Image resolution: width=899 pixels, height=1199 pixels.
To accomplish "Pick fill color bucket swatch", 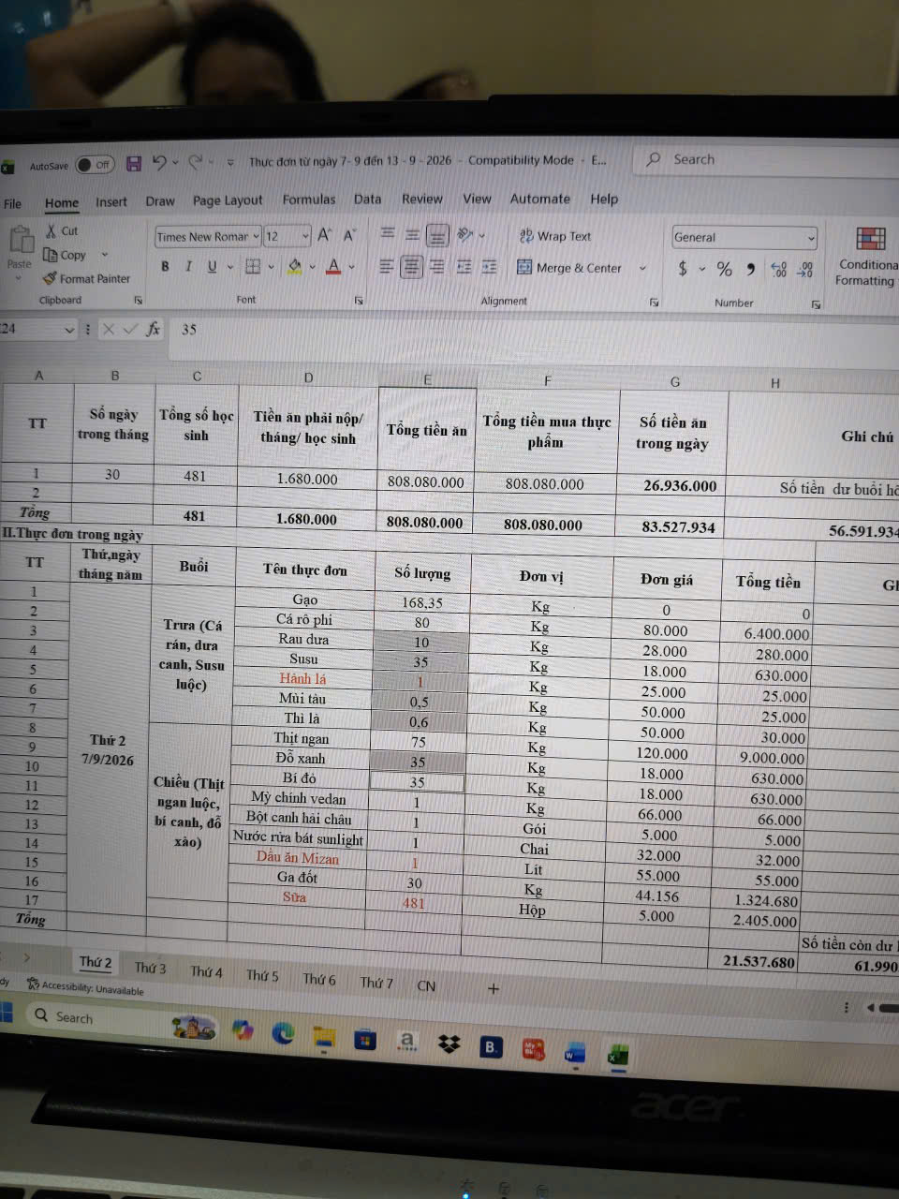I will click(x=294, y=267).
